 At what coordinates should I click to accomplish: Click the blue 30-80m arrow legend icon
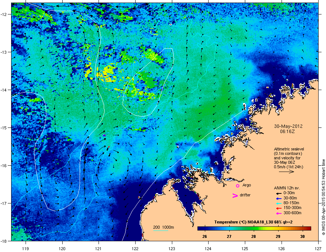[x=279, y=198]
